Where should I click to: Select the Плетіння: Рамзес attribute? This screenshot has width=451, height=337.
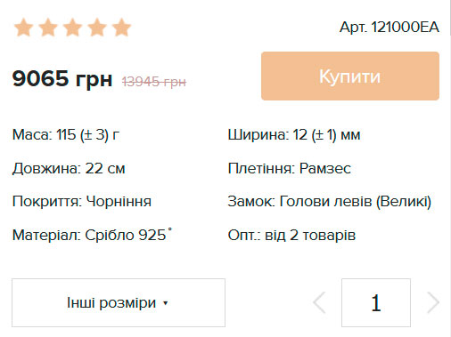pos(290,168)
